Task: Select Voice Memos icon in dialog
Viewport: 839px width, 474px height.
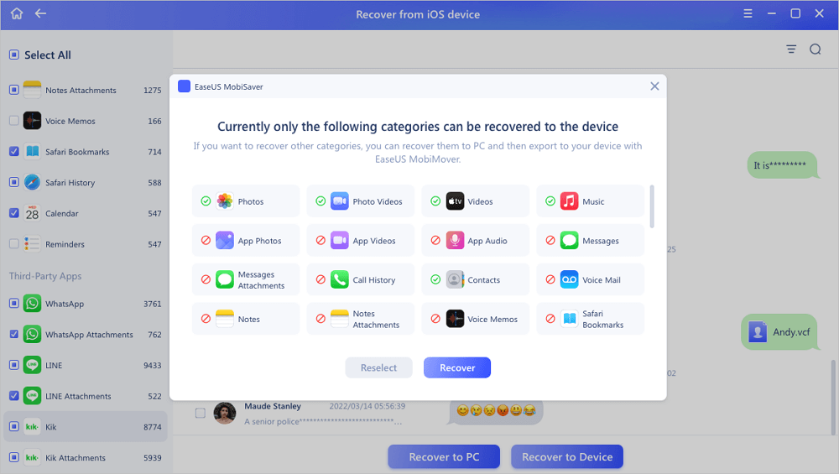Action: [455, 318]
